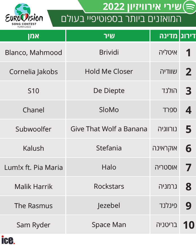Click the מדינה column header
Viewport: 196px width, 245px height.
pos(164,36)
